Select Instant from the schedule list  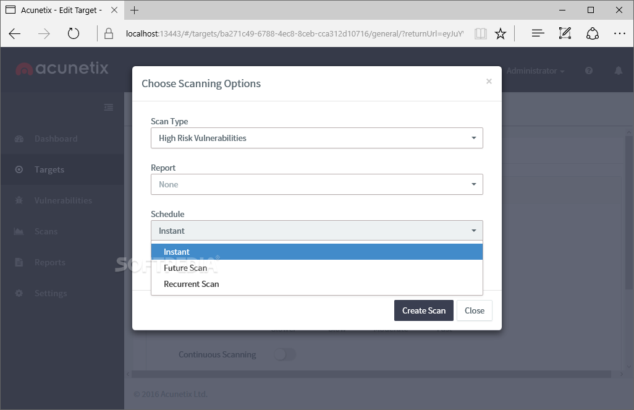[x=316, y=252]
